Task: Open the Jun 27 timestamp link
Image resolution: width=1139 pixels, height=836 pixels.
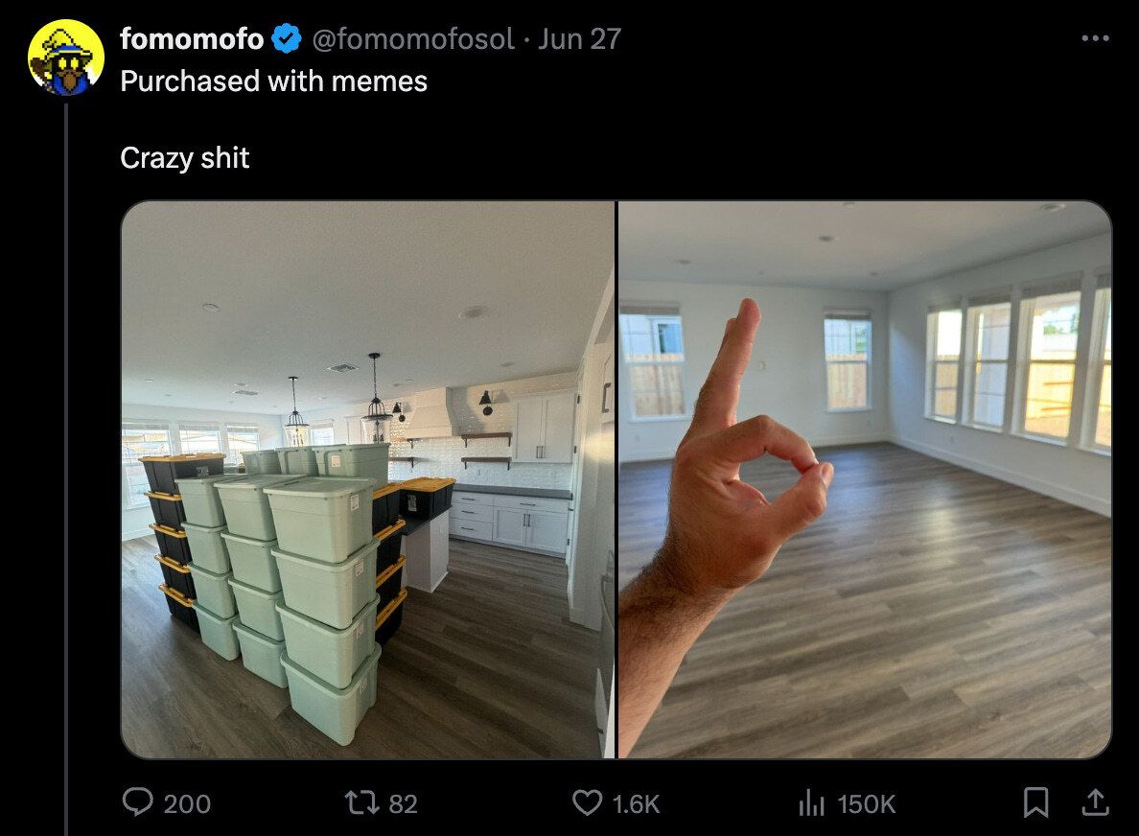Action: pyautogui.click(x=580, y=38)
